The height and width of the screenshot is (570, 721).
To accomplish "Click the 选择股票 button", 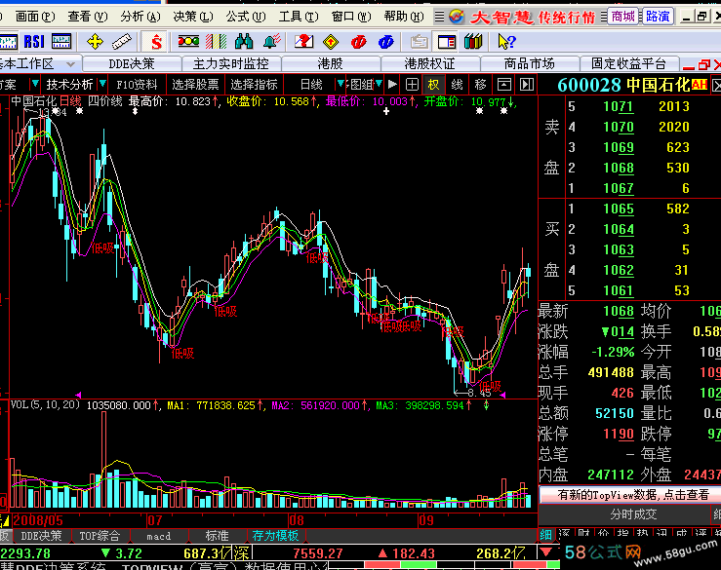I will 195,85.
